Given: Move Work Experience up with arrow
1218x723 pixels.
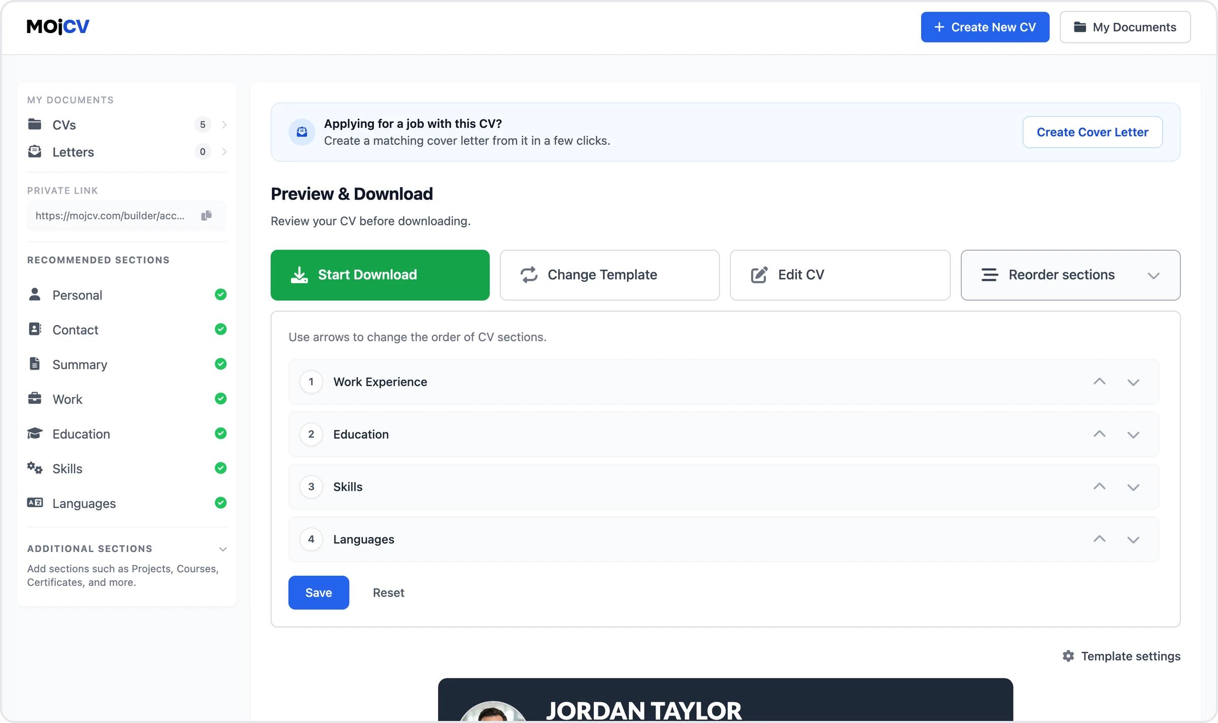Looking at the screenshot, I should click(x=1099, y=381).
